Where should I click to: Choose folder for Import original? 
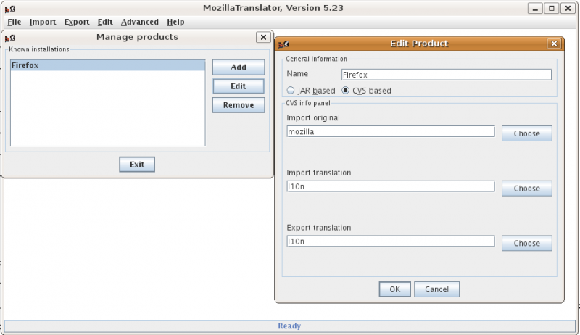coord(527,133)
